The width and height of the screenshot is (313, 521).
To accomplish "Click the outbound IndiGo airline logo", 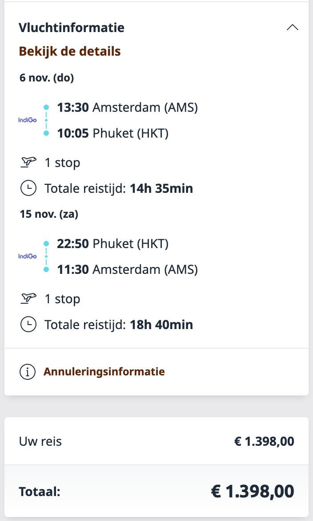I will click(28, 120).
